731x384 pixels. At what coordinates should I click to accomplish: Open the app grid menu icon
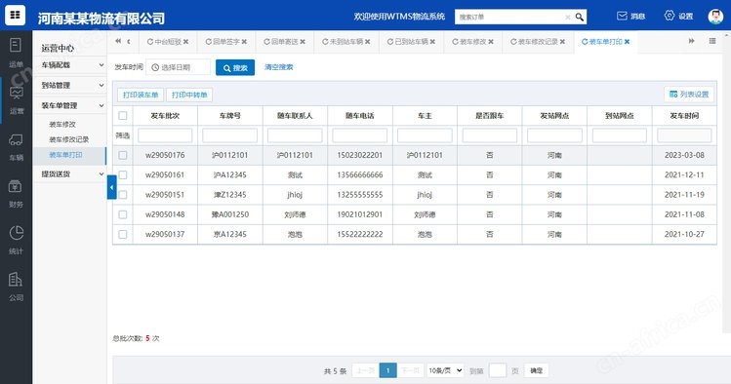point(15,15)
